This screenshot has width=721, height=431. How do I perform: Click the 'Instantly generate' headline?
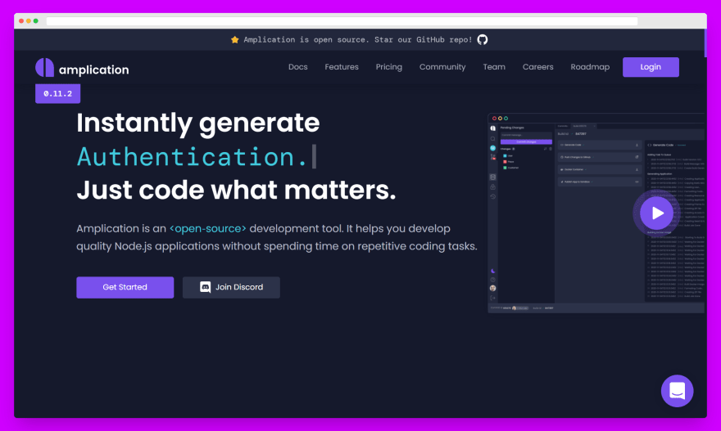pyautogui.click(x=198, y=123)
